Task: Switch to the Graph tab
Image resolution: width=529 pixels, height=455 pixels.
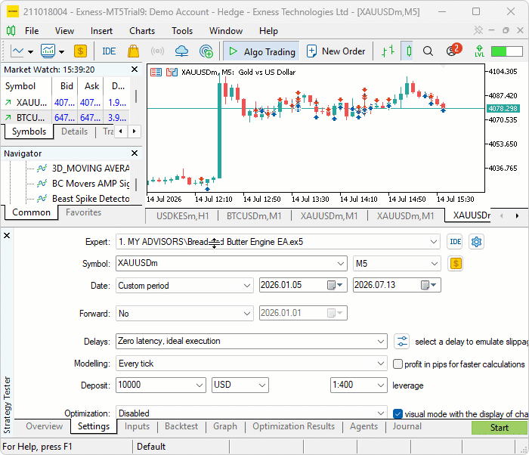Action: (225, 426)
